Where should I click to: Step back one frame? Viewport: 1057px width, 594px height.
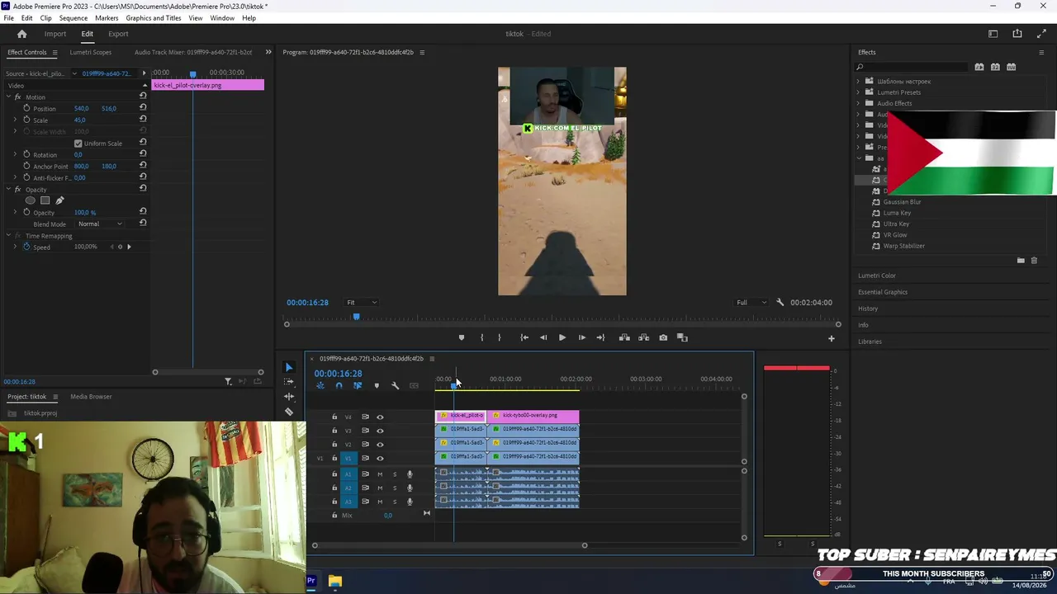(x=543, y=337)
